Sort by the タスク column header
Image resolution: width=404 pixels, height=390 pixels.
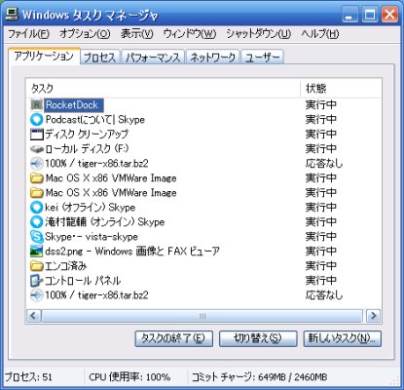click(164, 88)
